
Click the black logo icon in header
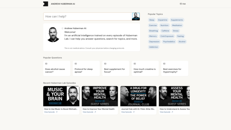pos(45,4)
